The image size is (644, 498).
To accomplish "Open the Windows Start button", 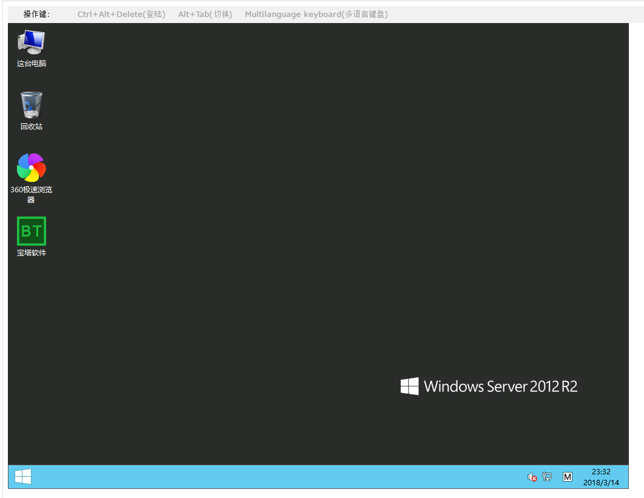I will point(23,477).
